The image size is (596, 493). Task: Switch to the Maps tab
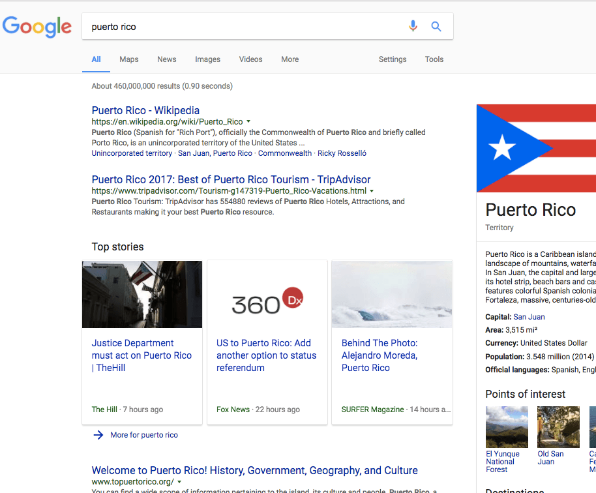(x=129, y=59)
